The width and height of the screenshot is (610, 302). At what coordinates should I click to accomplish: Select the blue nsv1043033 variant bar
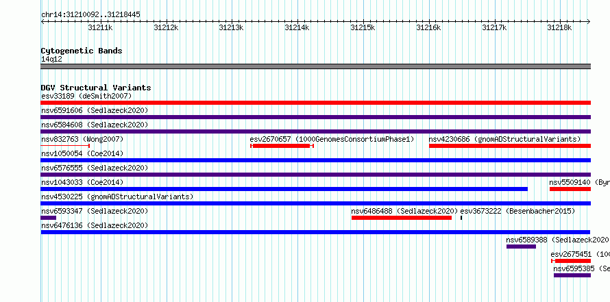(284, 189)
